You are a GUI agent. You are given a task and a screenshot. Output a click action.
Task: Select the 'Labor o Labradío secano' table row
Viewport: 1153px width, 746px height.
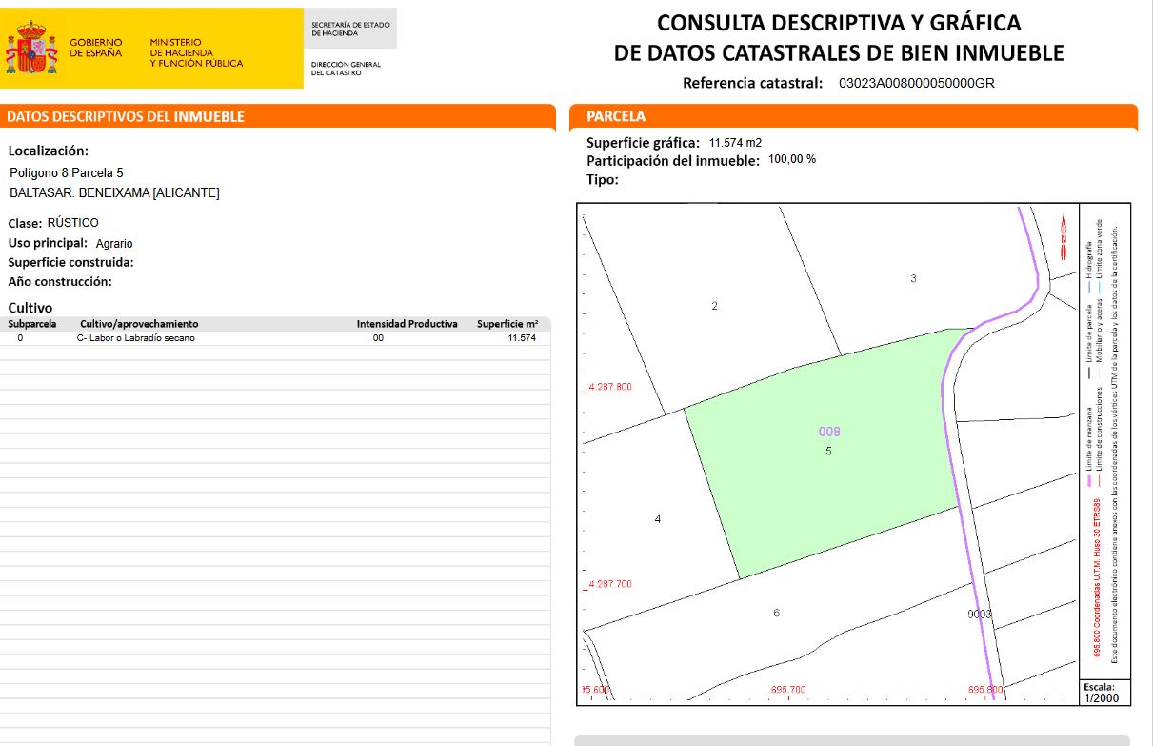pos(135,338)
